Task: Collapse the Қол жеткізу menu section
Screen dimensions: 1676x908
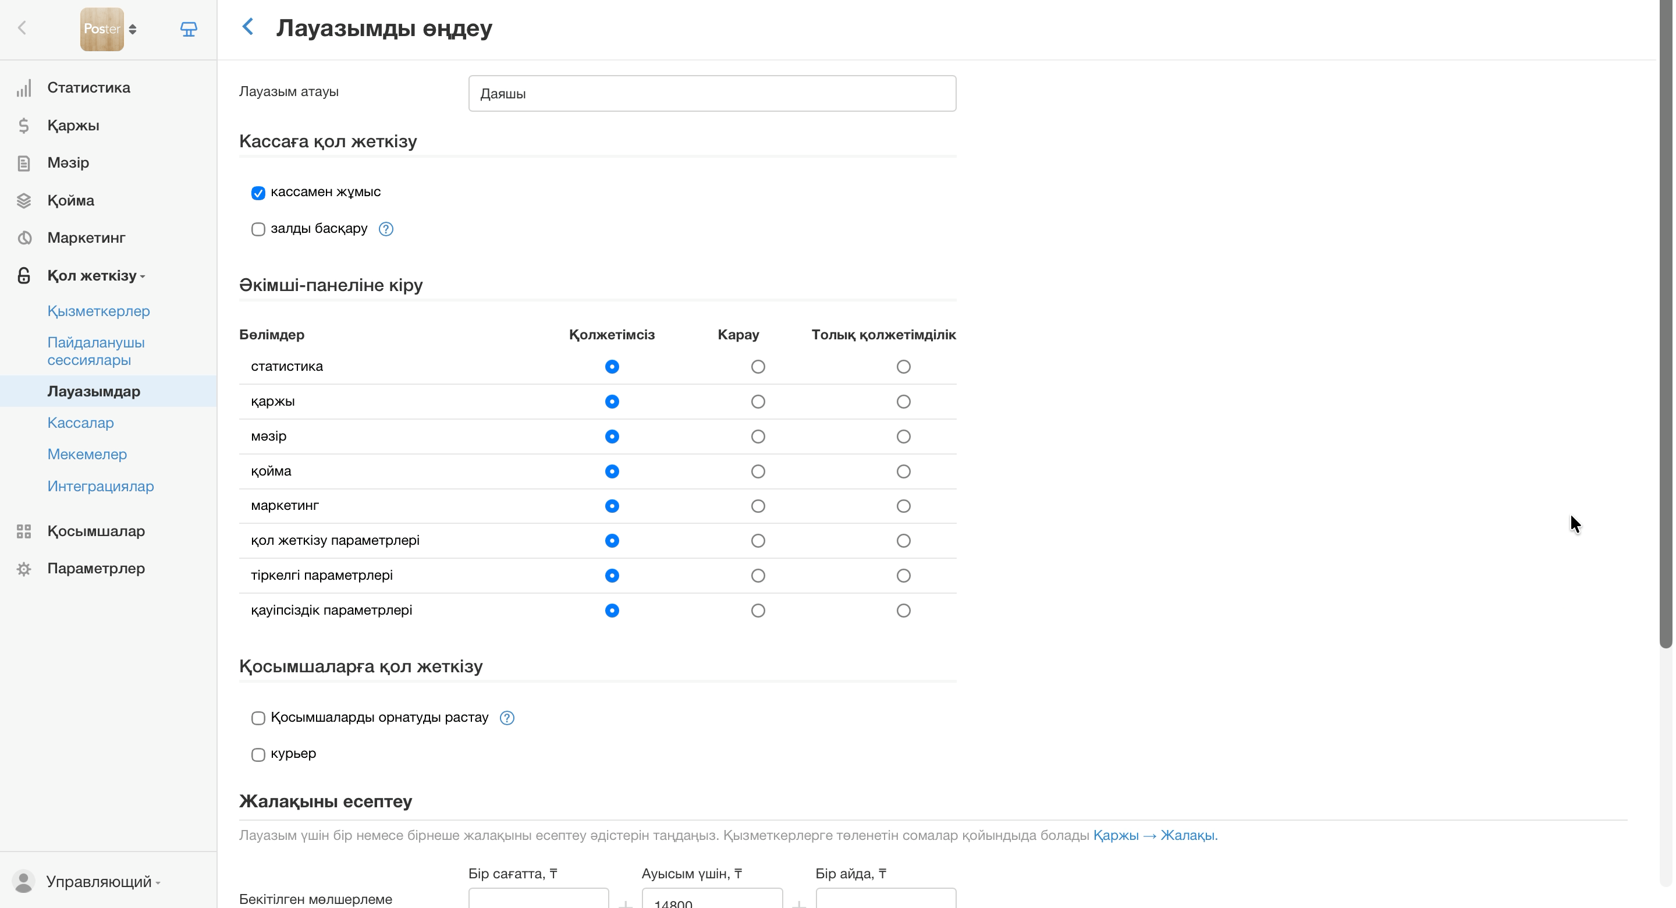Action: pos(96,275)
